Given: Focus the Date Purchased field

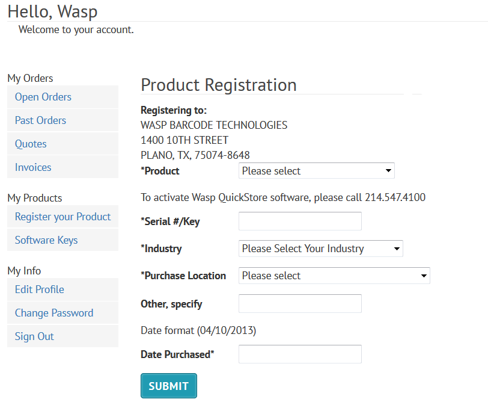Looking at the screenshot, I should [x=300, y=354].
